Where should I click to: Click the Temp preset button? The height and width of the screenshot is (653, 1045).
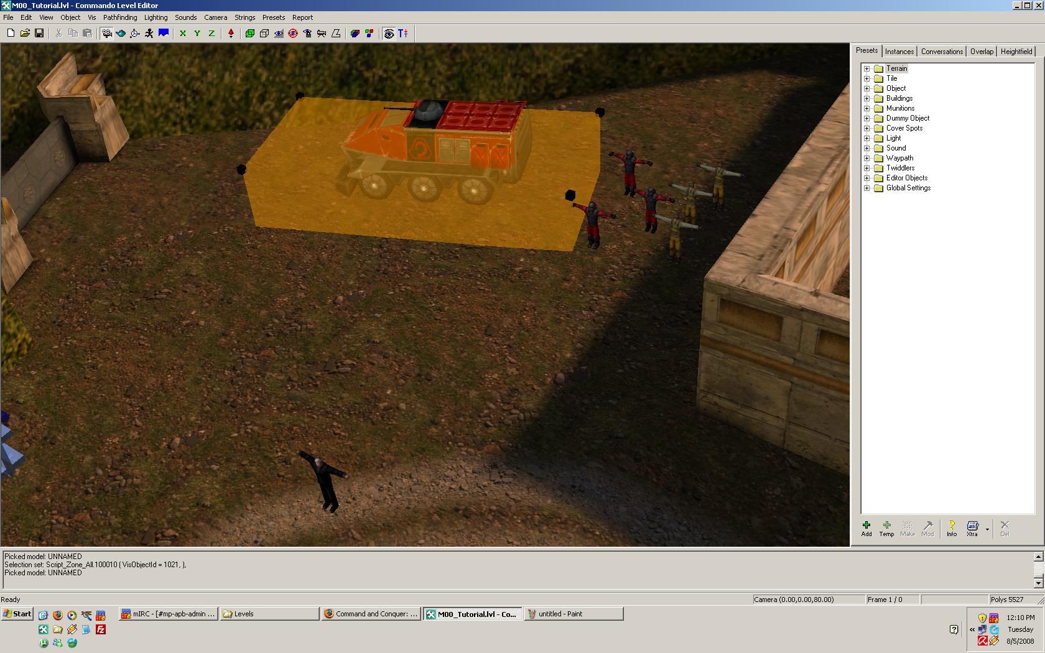[x=886, y=528]
